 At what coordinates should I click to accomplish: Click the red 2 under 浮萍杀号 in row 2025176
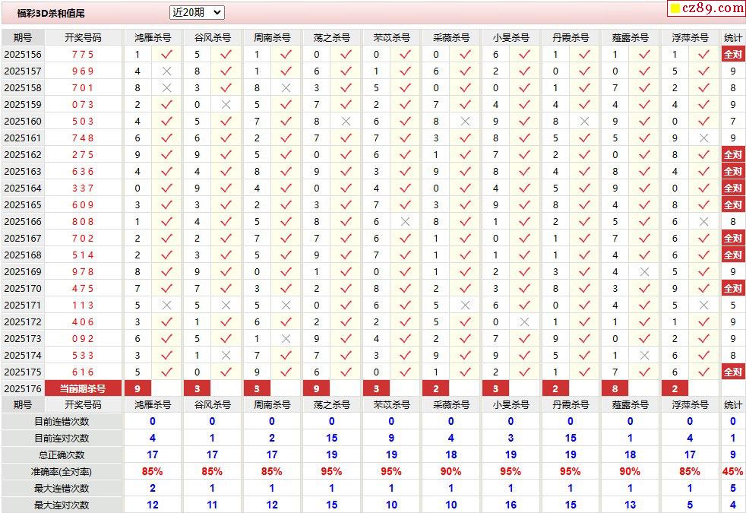[x=675, y=389]
